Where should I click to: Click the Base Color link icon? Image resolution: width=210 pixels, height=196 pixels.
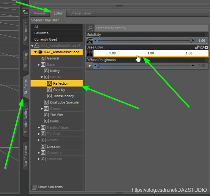[x=197, y=48]
